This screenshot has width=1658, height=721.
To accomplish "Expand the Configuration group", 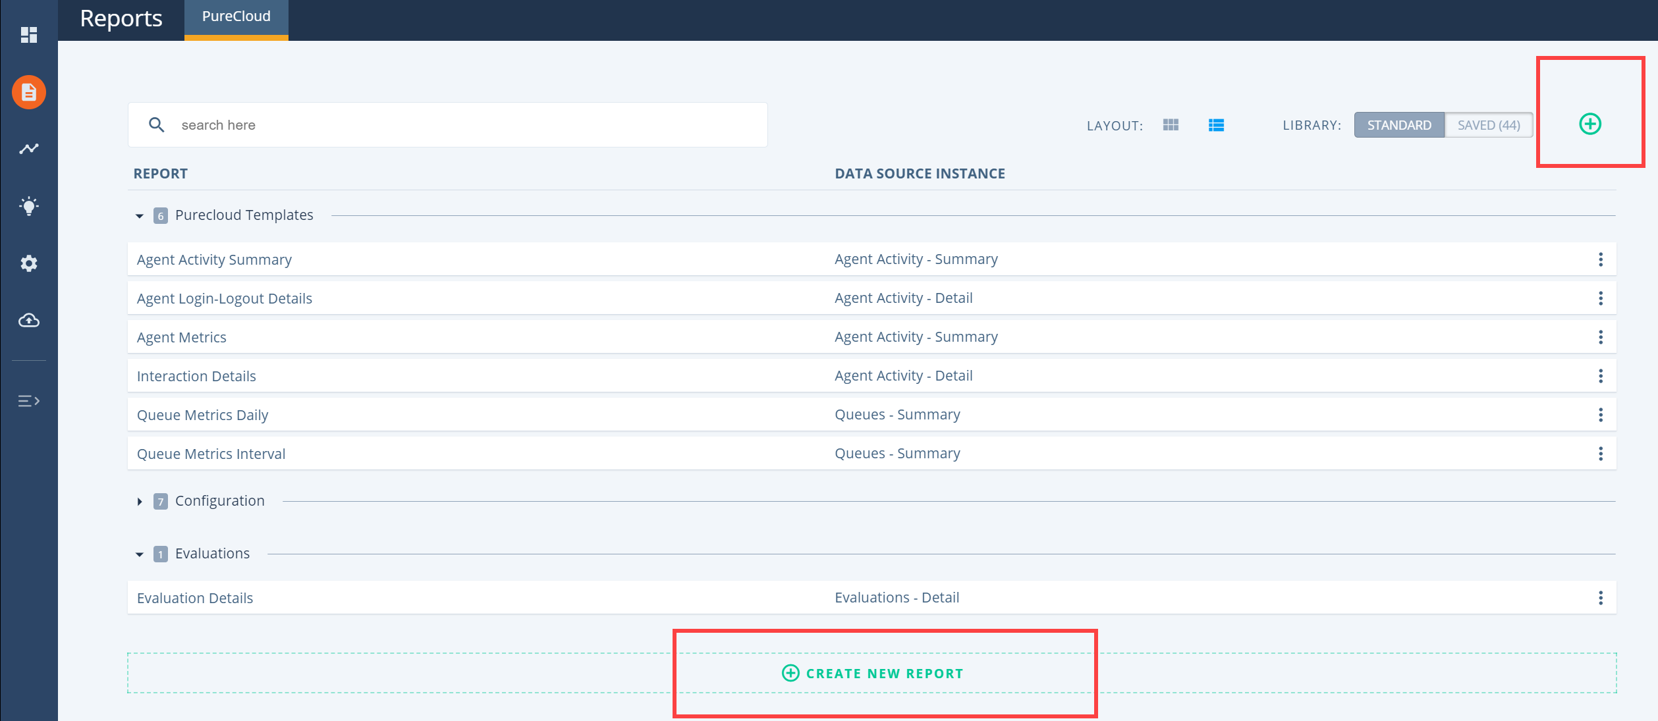I will 140,502.
